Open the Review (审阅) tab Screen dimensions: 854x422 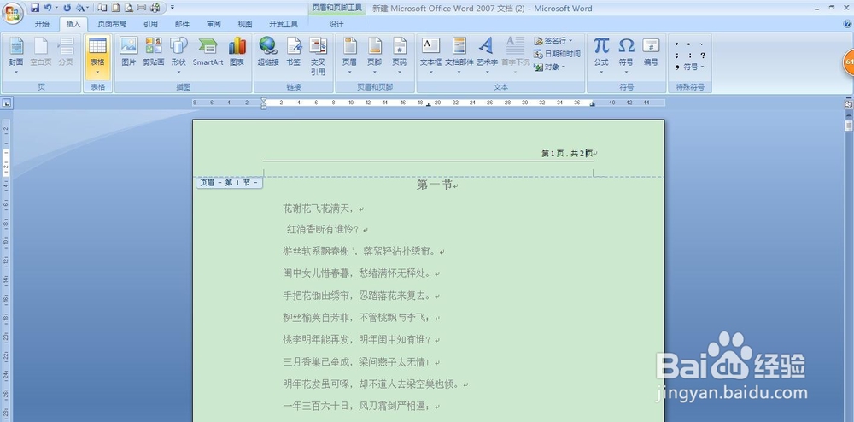tap(214, 24)
